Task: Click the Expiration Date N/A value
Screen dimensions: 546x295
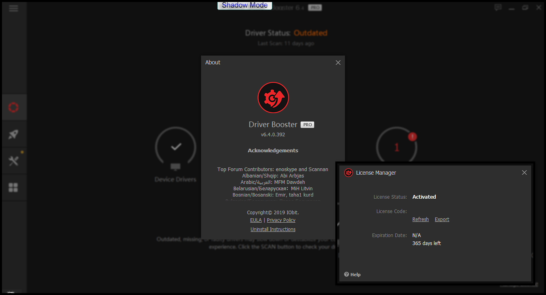Action: coord(416,235)
